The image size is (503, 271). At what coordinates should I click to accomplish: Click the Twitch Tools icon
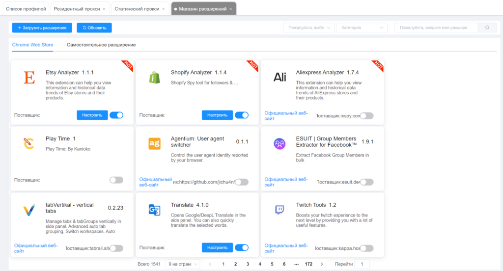(279, 210)
